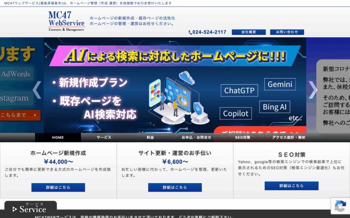The height and width of the screenshot is (218, 350).
Task: Click the Bing AI box in banner
Action: [274, 107]
